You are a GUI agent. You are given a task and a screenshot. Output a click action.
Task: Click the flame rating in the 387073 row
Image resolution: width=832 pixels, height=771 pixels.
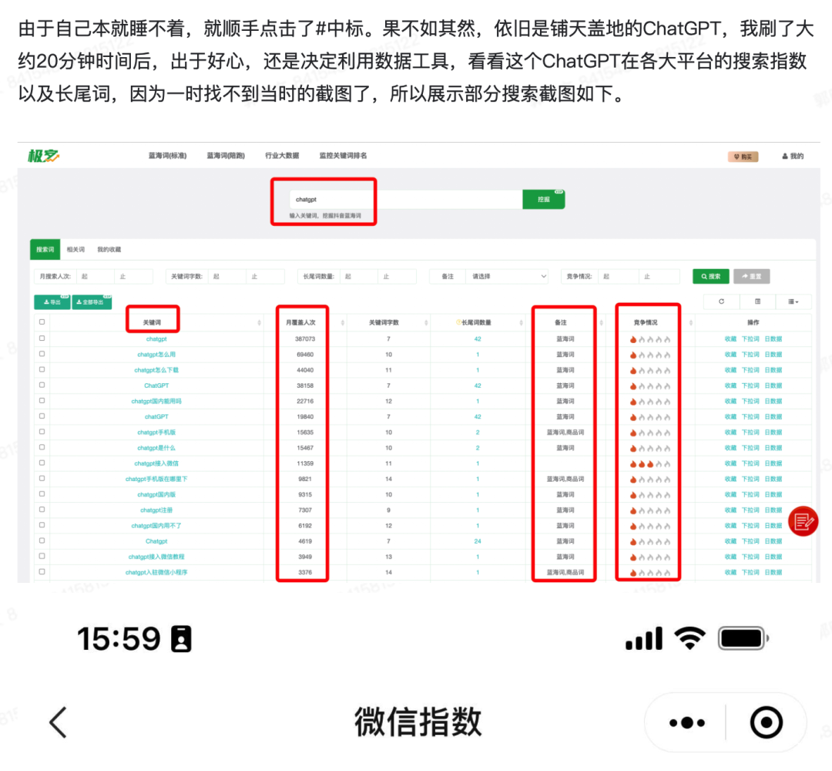pyautogui.click(x=650, y=339)
